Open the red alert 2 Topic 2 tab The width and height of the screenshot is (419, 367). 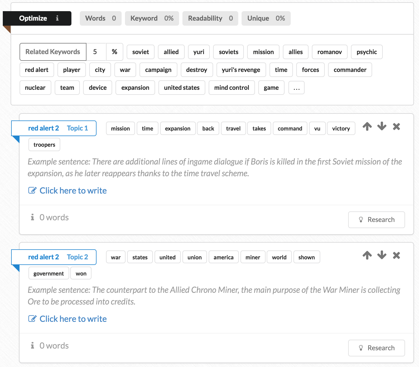coord(54,257)
